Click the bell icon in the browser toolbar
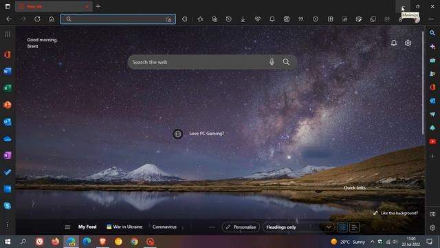The image size is (440, 248). 272,19
